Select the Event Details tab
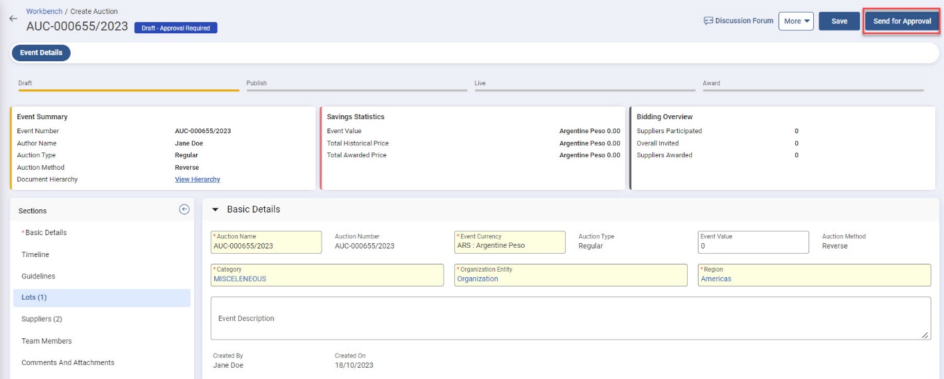The image size is (944, 379). coord(41,53)
